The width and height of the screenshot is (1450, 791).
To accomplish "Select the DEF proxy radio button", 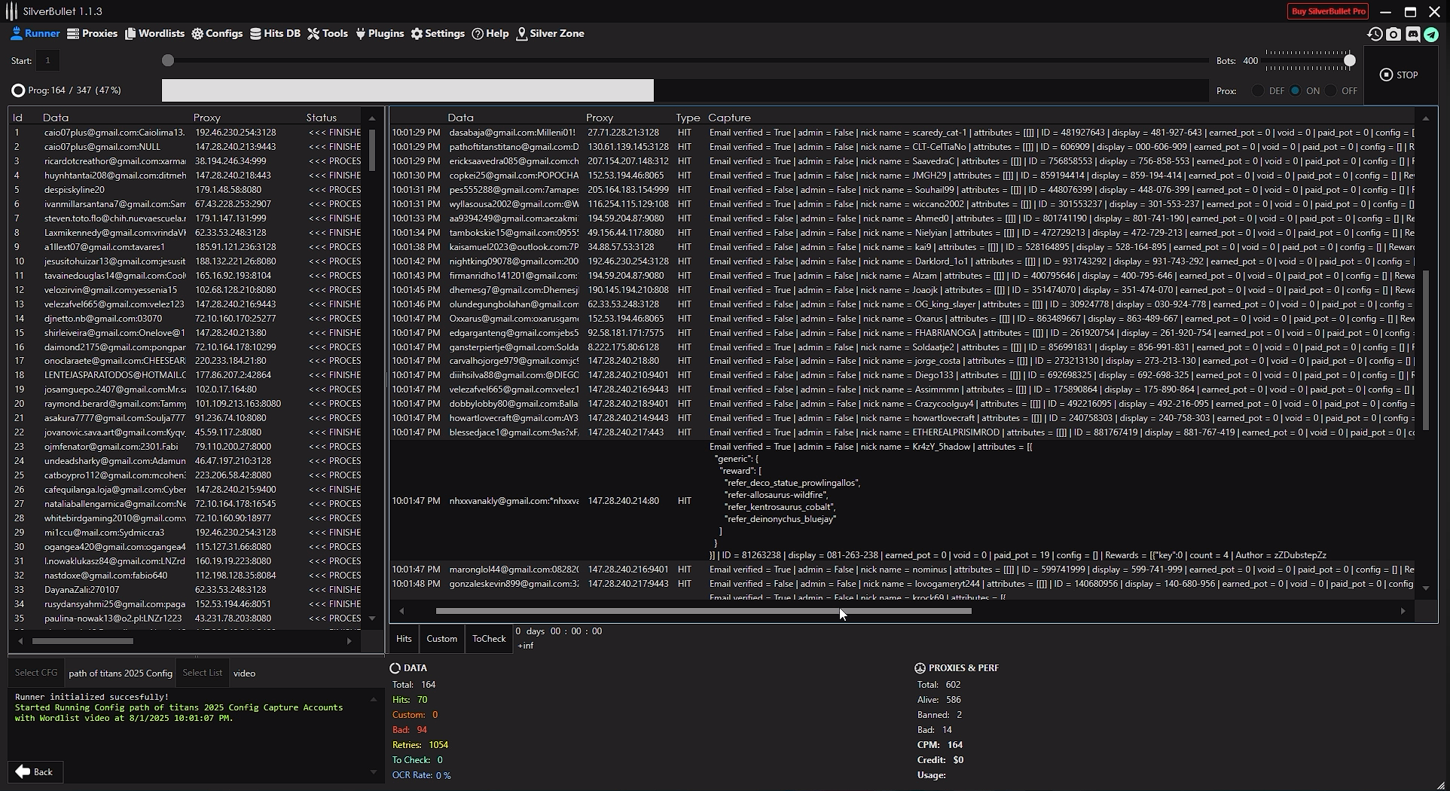I will (x=1258, y=90).
